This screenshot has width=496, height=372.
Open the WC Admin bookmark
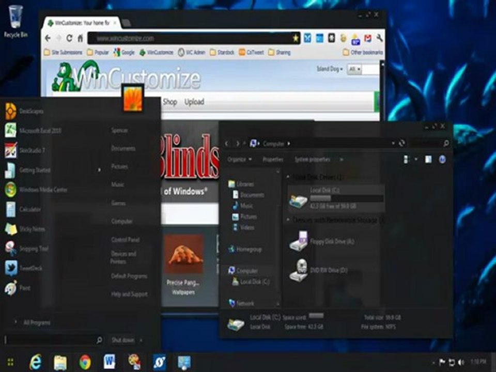click(x=192, y=52)
